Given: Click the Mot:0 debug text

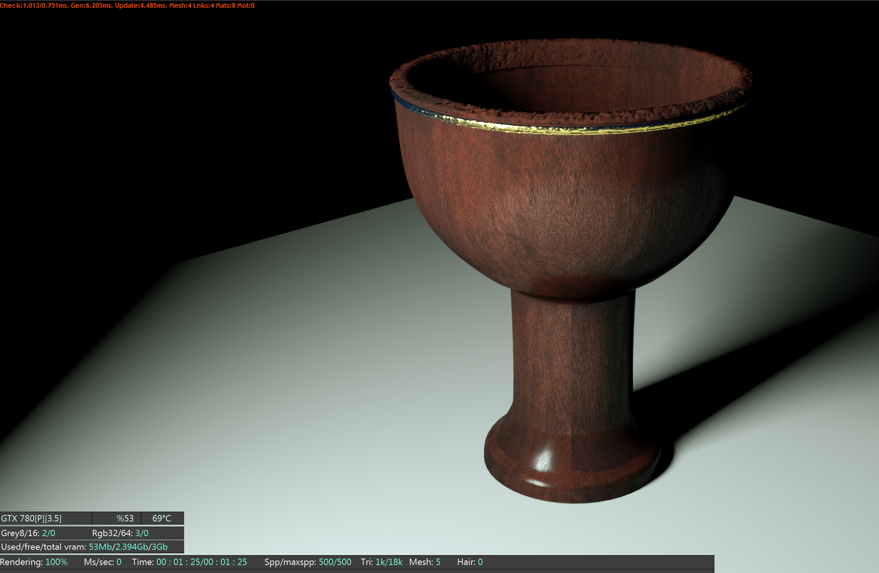Looking at the screenshot, I should coord(246,5).
